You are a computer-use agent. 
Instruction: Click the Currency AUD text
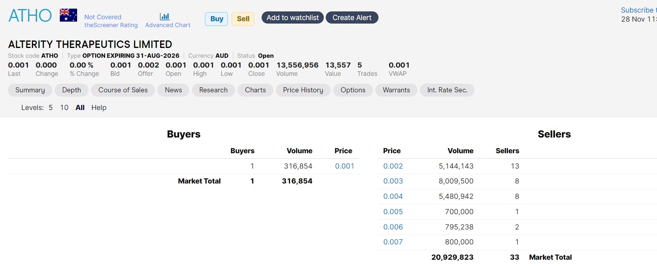pyautogui.click(x=208, y=56)
